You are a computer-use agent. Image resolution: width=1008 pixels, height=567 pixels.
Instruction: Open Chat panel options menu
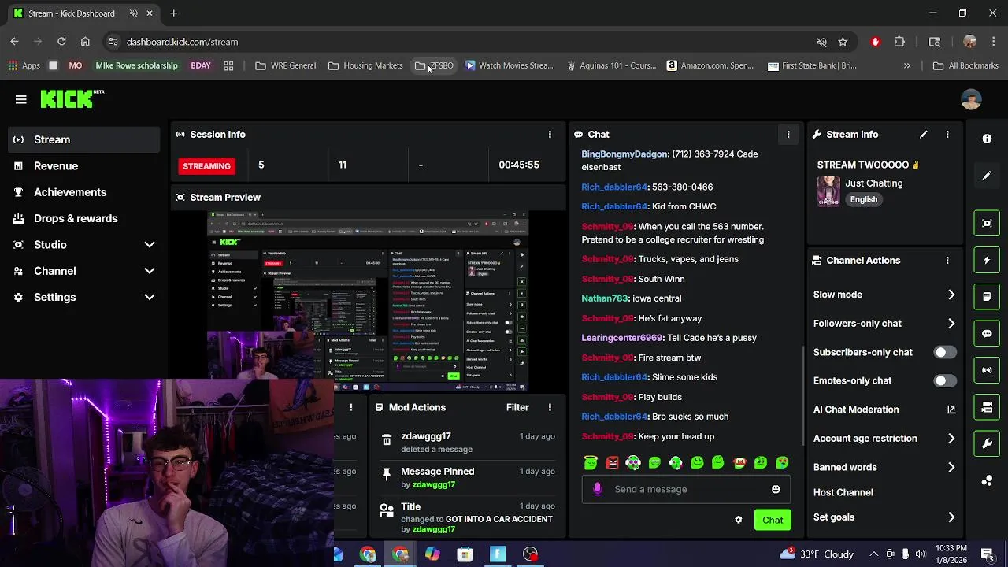point(788,135)
